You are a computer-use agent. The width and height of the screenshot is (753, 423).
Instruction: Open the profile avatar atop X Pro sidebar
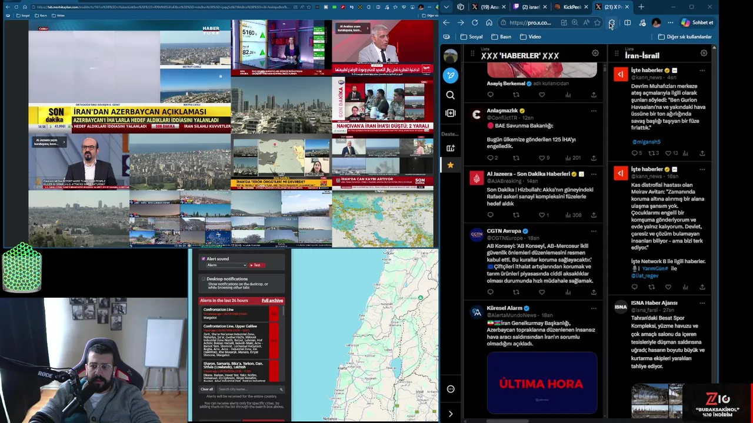450,56
